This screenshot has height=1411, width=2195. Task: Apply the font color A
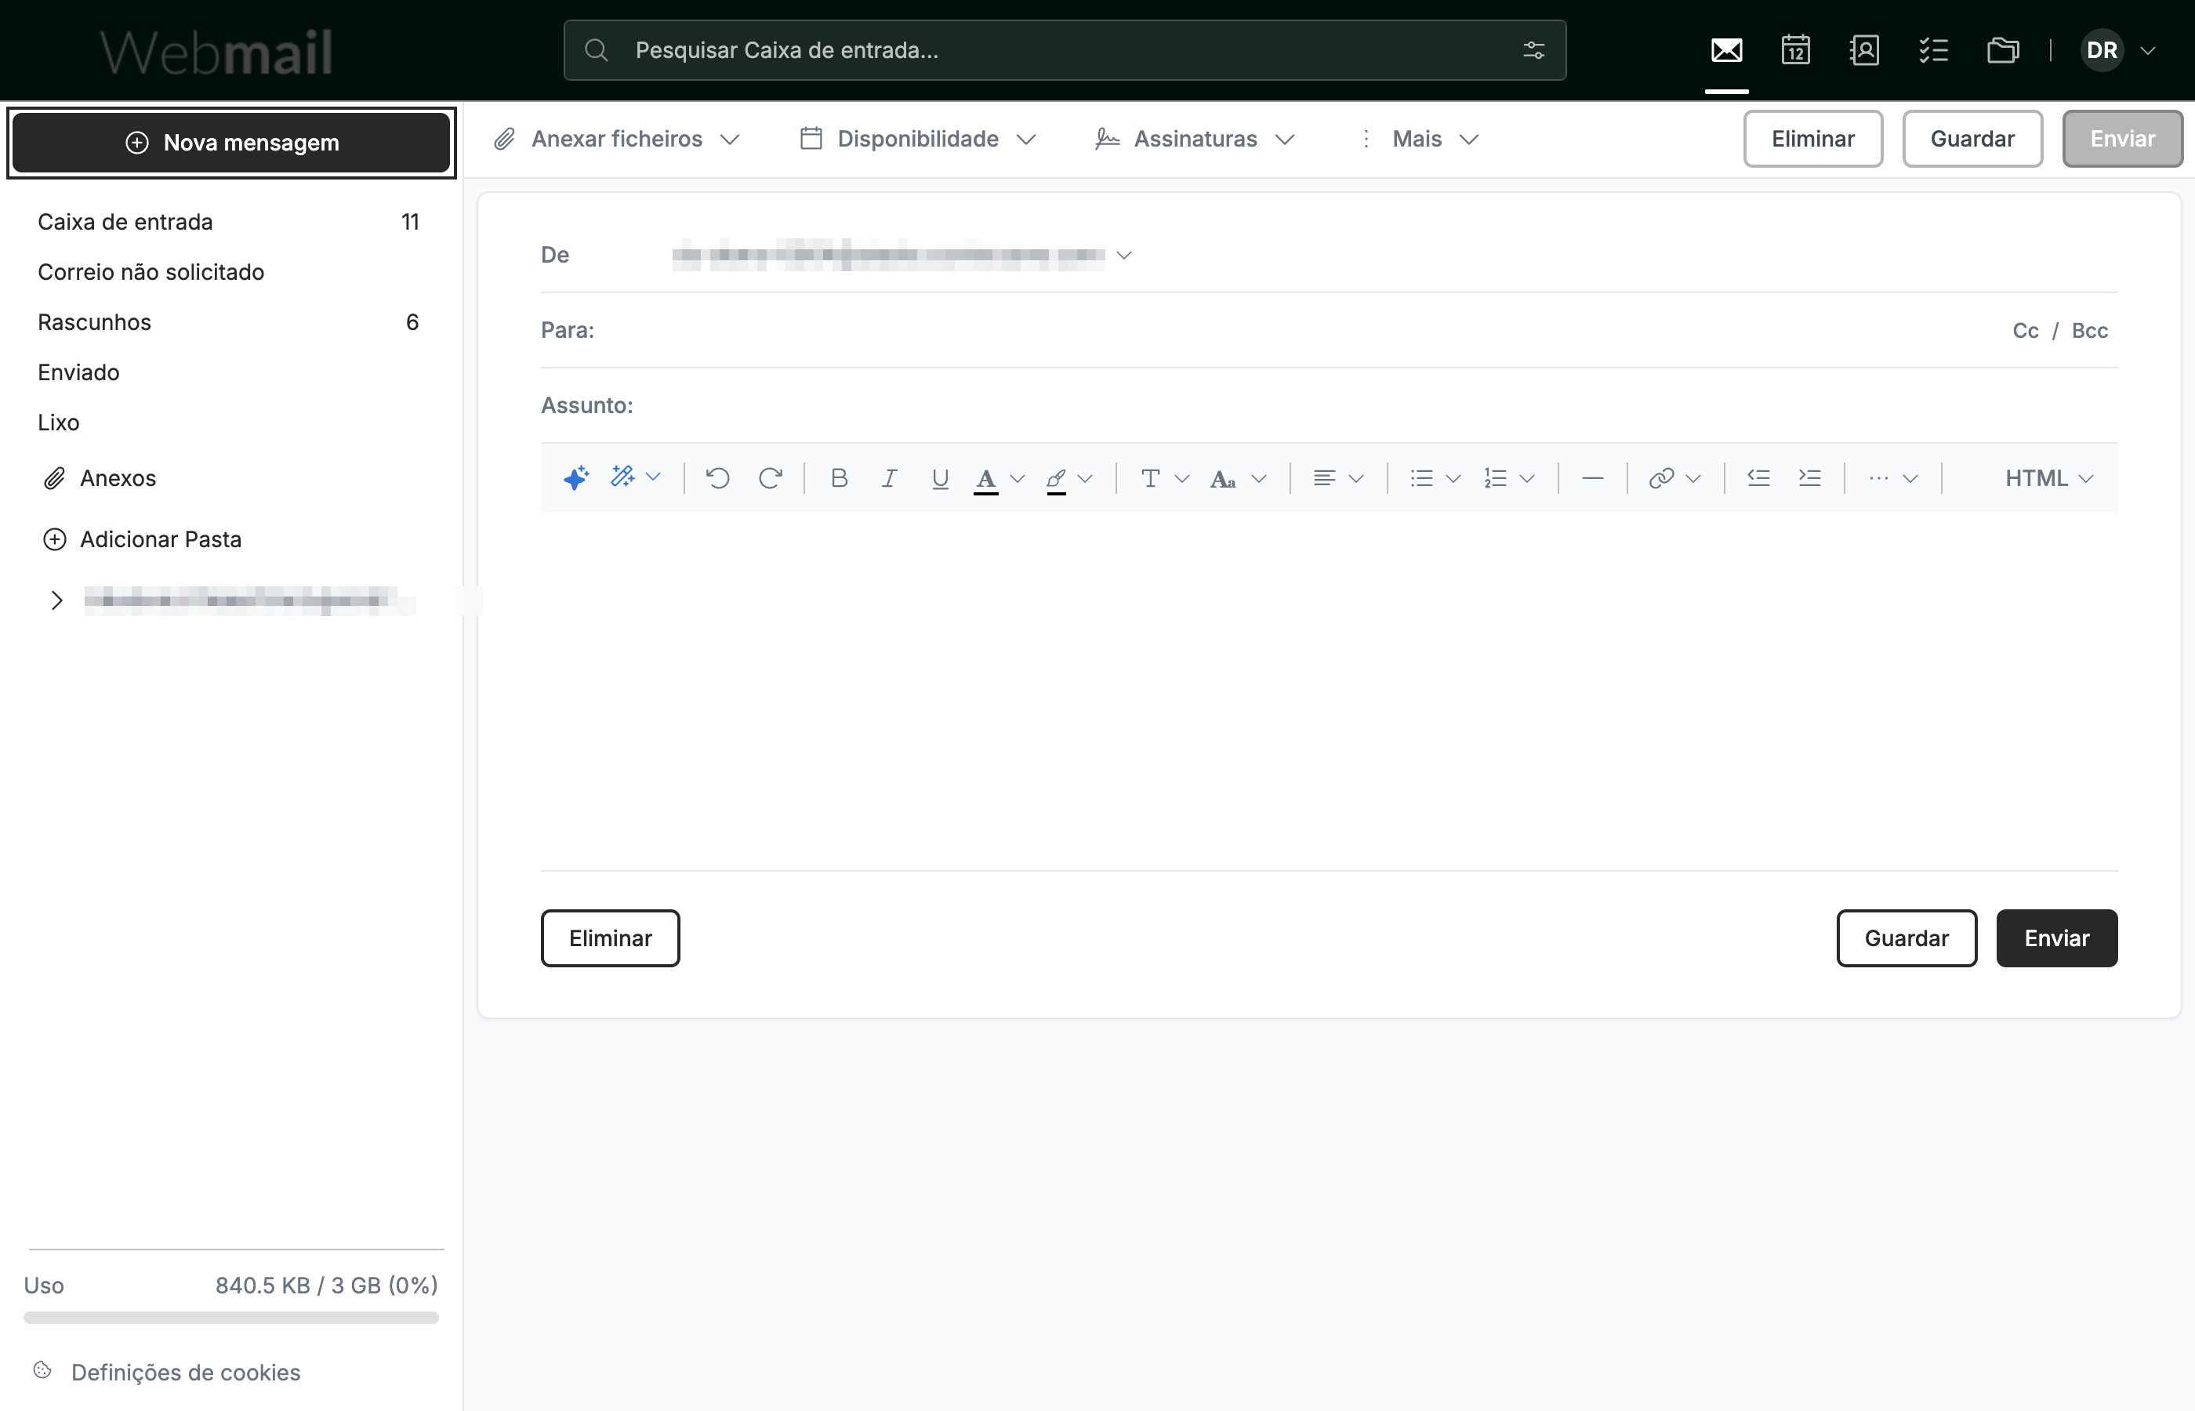point(985,479)
